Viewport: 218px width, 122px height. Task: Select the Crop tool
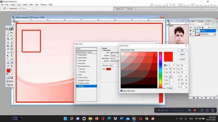pos(8,39)
